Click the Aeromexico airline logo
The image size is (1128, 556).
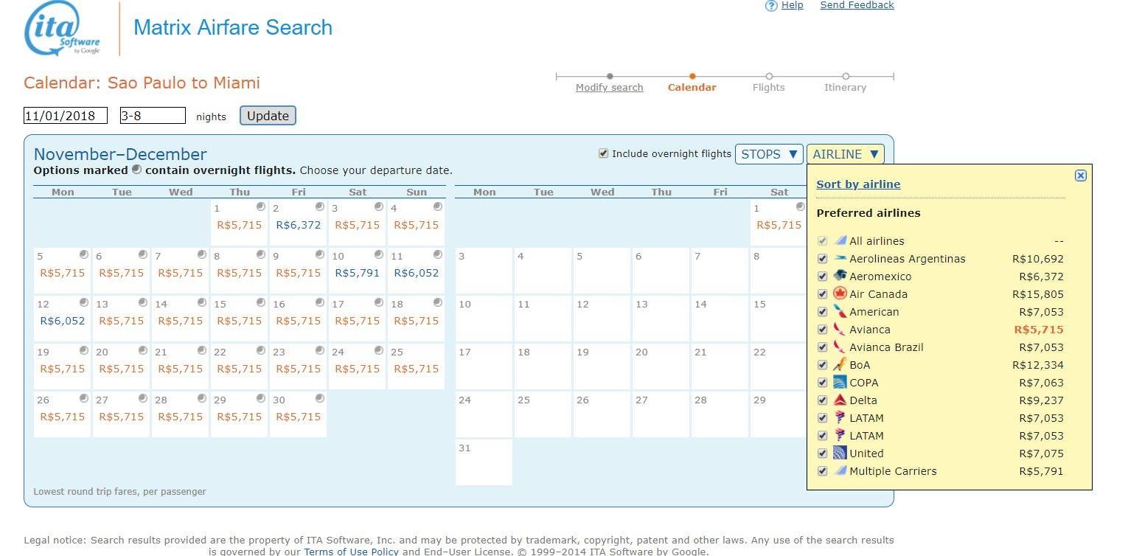[x=840, y=277]
